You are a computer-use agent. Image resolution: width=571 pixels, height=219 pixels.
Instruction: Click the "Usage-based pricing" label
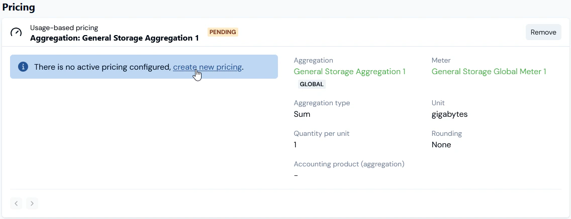(x=64, y=28)
